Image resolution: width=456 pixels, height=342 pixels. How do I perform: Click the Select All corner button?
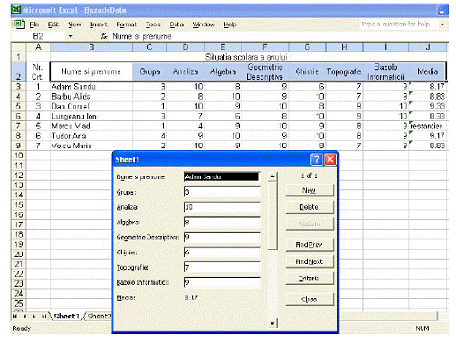(x=19, y=47)
